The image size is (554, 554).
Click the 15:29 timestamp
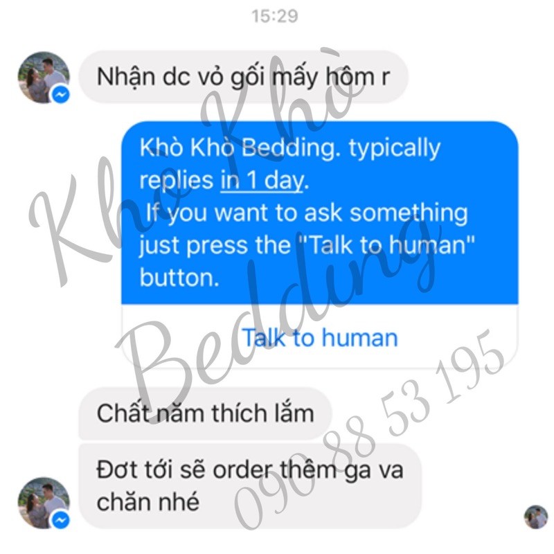(x=275, y=16)
